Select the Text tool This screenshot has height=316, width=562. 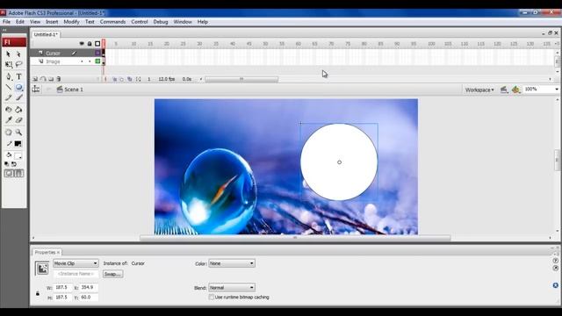click(x=18, y=76)
